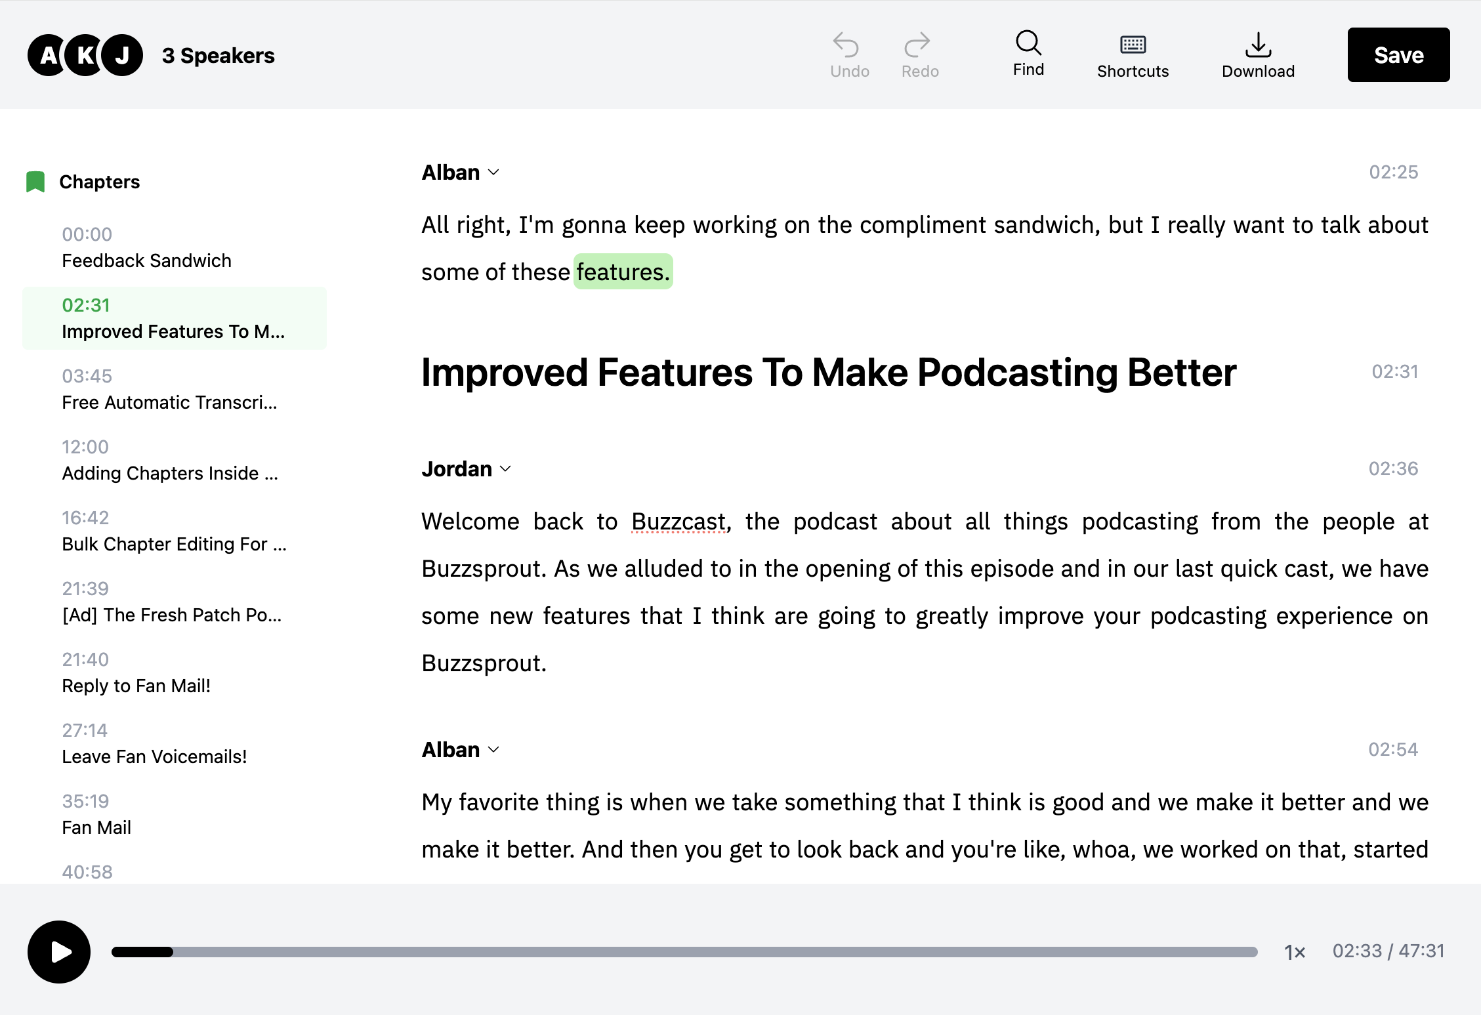
Task: Open the Reply to Fan Mail! chapter
Action: click(x=136, y=673)
